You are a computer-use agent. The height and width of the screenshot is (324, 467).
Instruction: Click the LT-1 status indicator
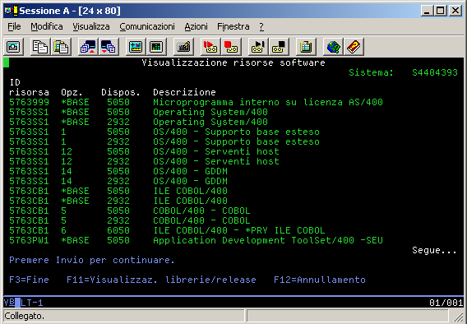click(32, 303)
